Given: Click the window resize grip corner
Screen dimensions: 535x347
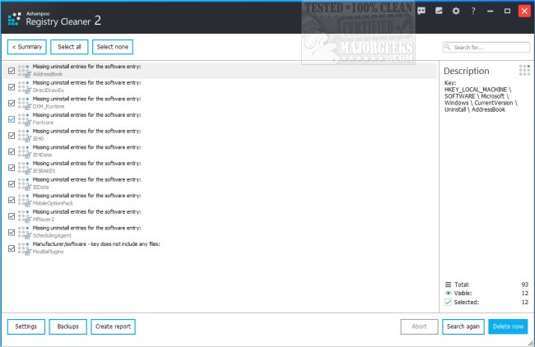Looking at the screenshot, I should [531, 343].
